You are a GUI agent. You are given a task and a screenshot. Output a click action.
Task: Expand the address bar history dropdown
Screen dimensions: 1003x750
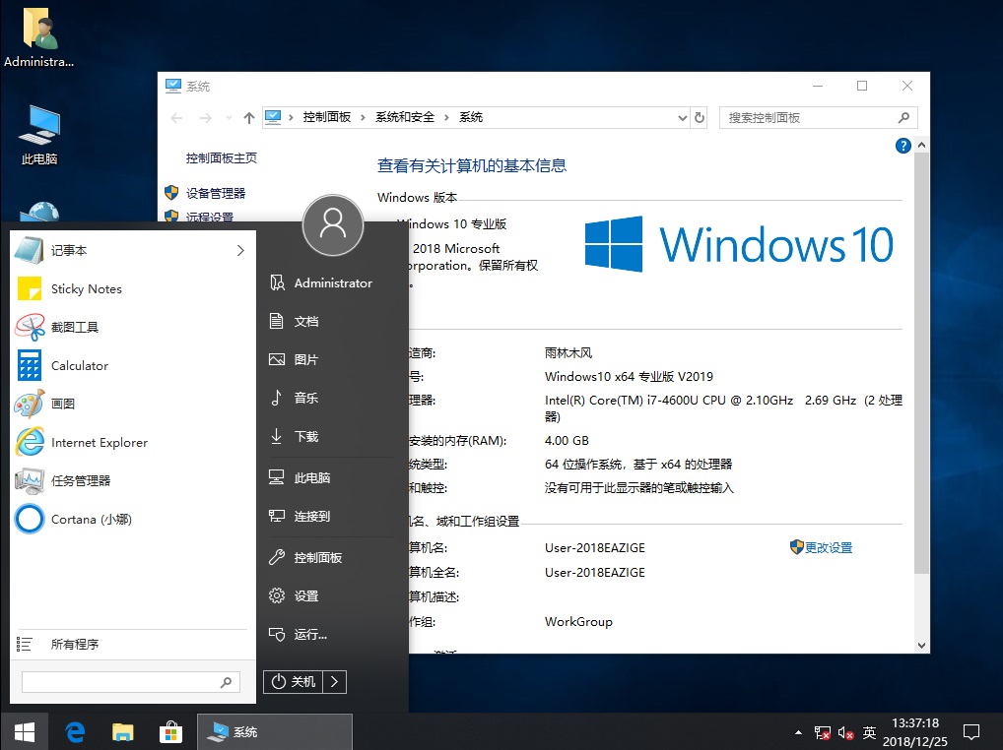(x=683, y=117)
